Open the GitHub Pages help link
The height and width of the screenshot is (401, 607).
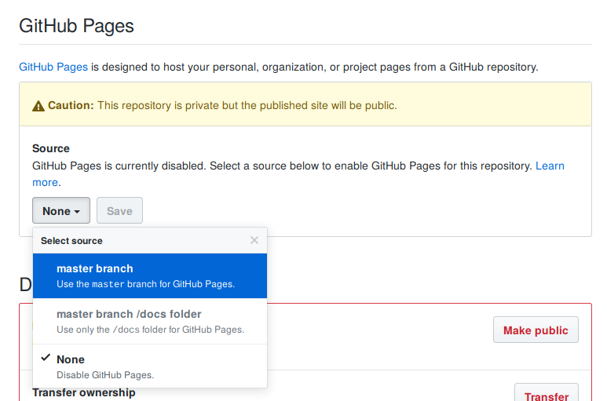click(x=53, y=67)
